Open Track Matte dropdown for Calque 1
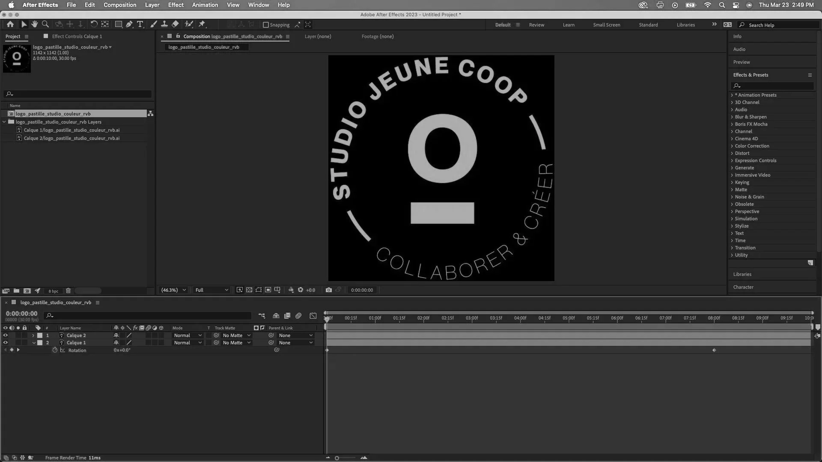Viewport: 822px width, 462px height. [236, 343]
